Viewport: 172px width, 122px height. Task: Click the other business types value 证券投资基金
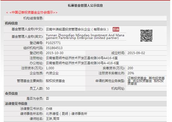[146, 81]
